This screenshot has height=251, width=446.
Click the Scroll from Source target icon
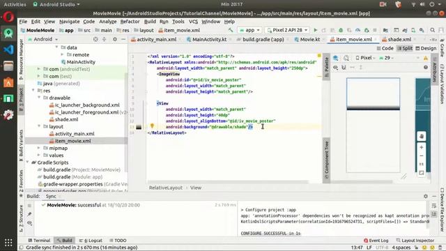point(95,39)
